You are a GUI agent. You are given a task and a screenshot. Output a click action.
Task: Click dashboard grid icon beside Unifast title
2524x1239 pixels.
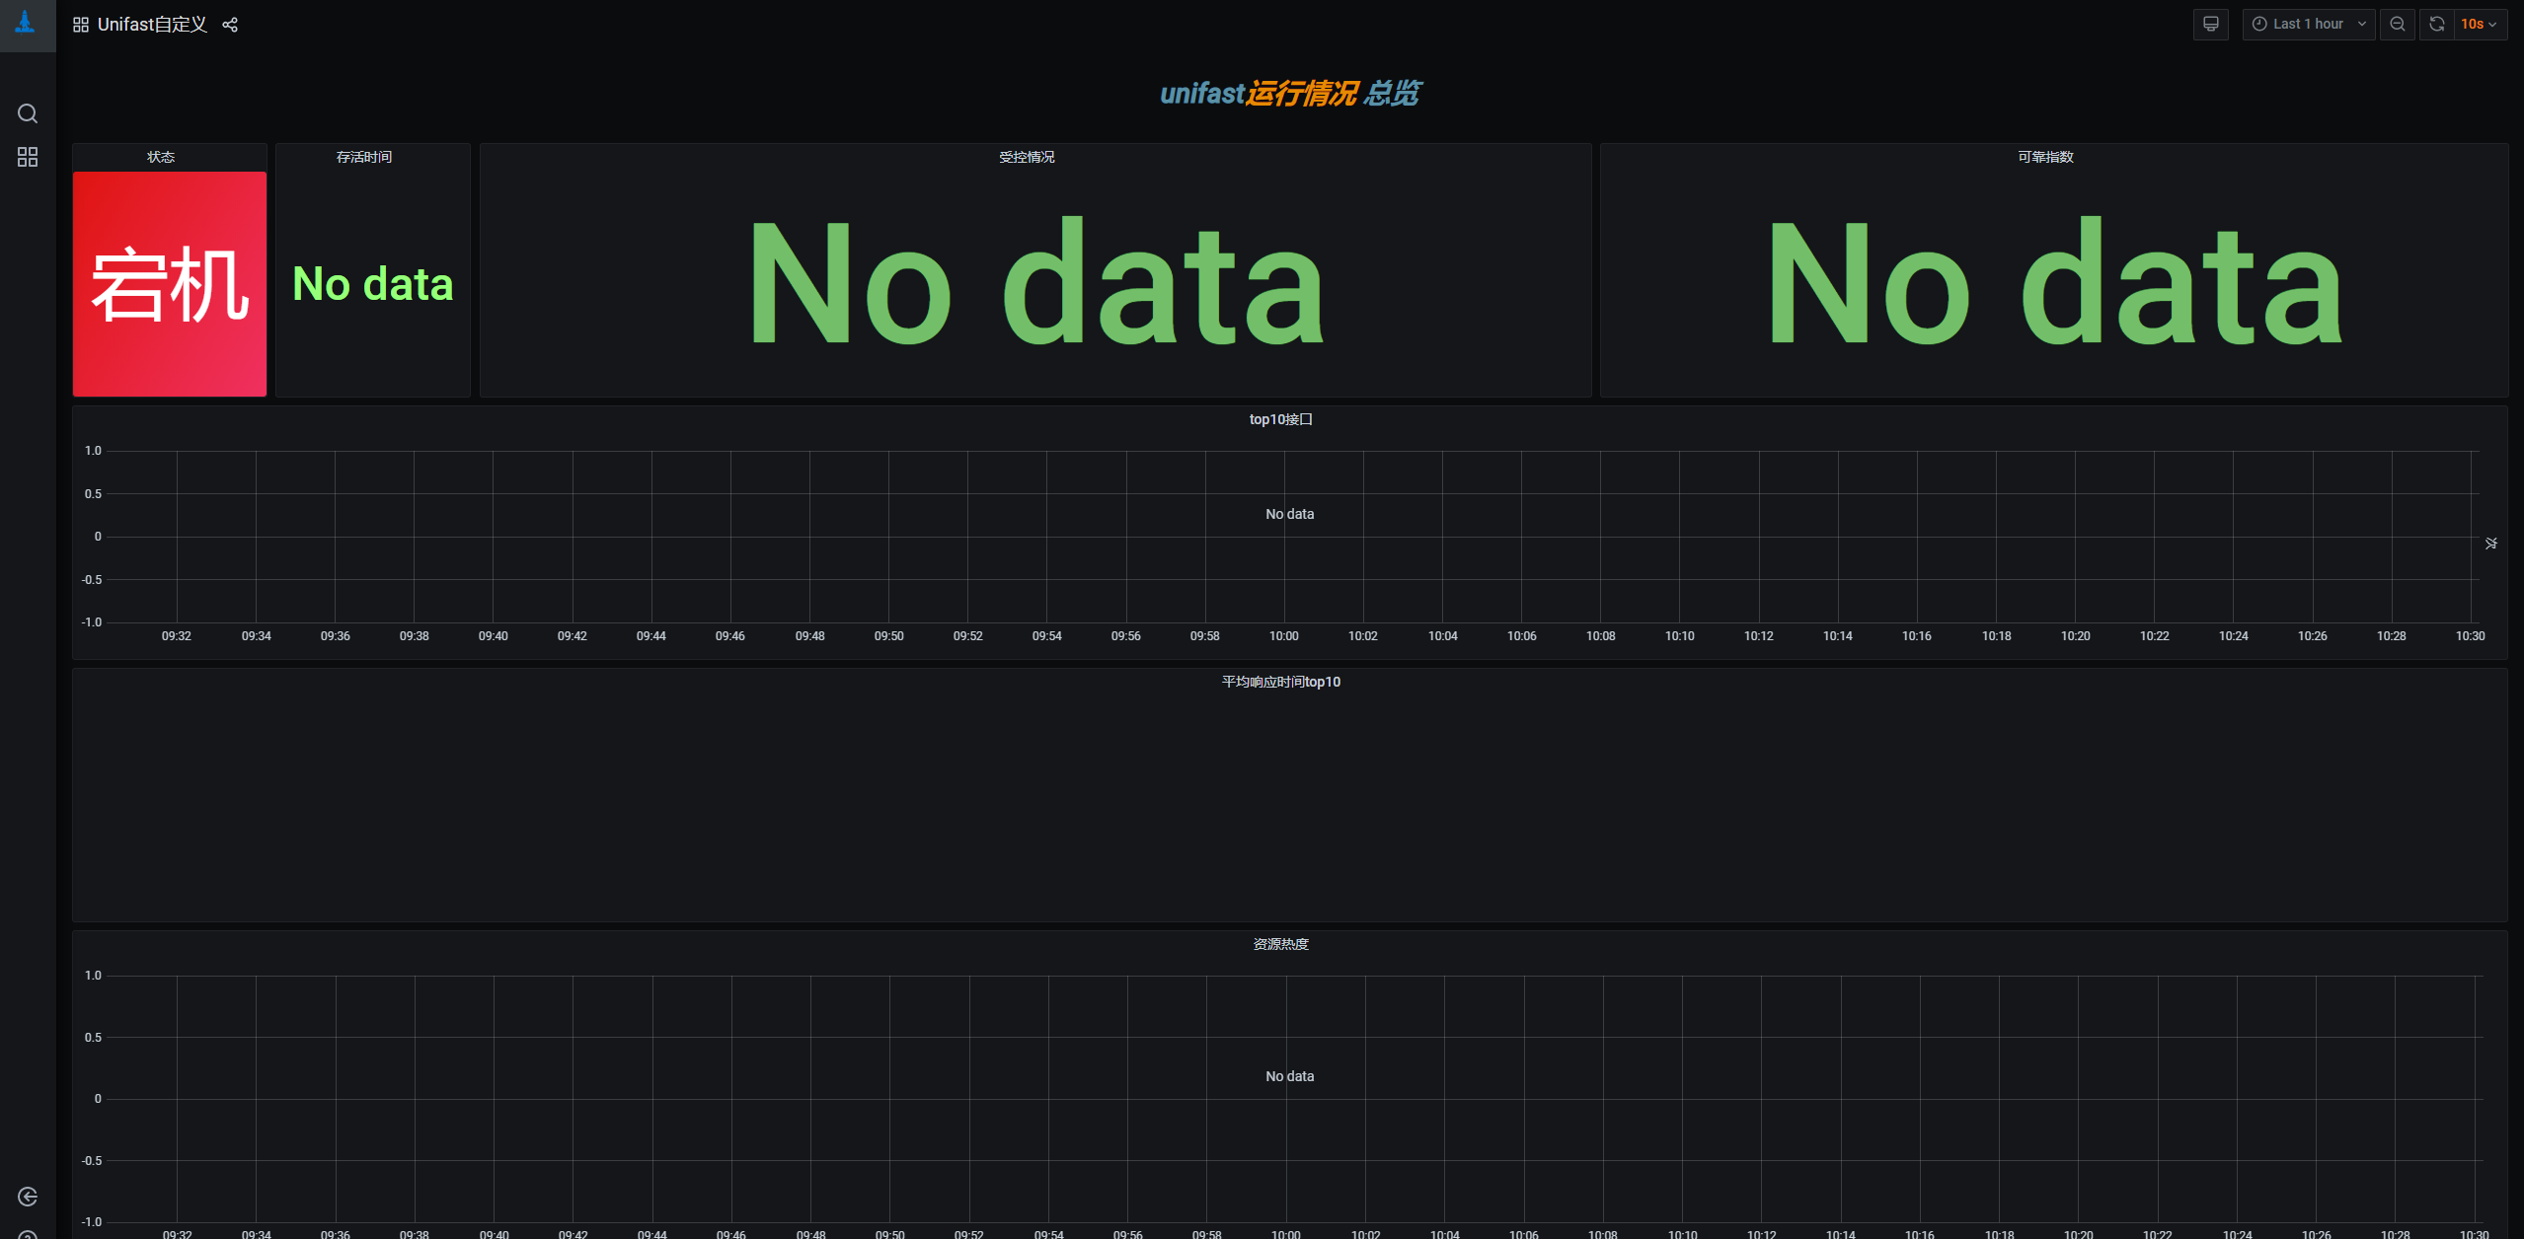[x=81, y=25]
